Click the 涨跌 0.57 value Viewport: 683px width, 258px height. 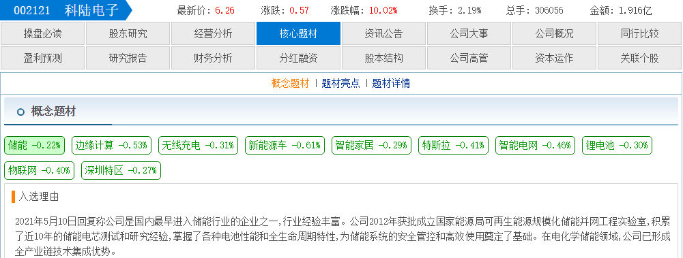coord(299,11)
